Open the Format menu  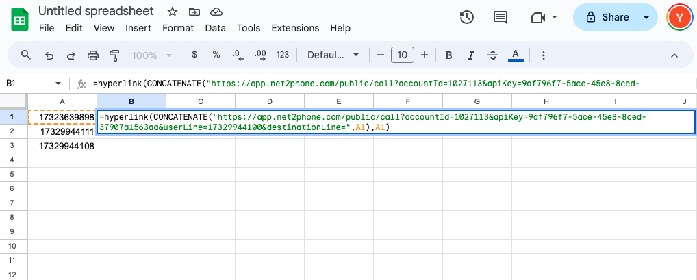pos(178,28)
